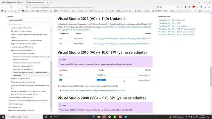The height and width of the screenshot is (119, 212).
Task: Bookmark this page with the star
Action: pos(161,7)
